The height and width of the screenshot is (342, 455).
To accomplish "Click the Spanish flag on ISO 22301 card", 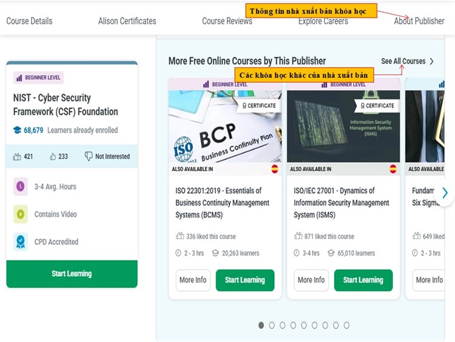I will 274,169.
